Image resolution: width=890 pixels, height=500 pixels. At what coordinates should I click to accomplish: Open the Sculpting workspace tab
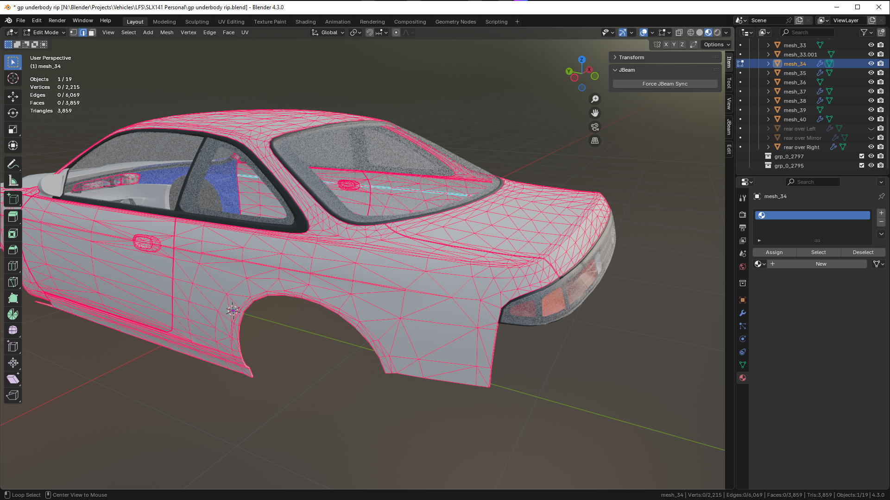click(x=197, y=22)
